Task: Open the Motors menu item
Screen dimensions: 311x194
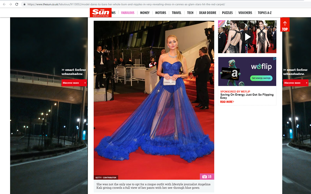Action: click(160, 13)
